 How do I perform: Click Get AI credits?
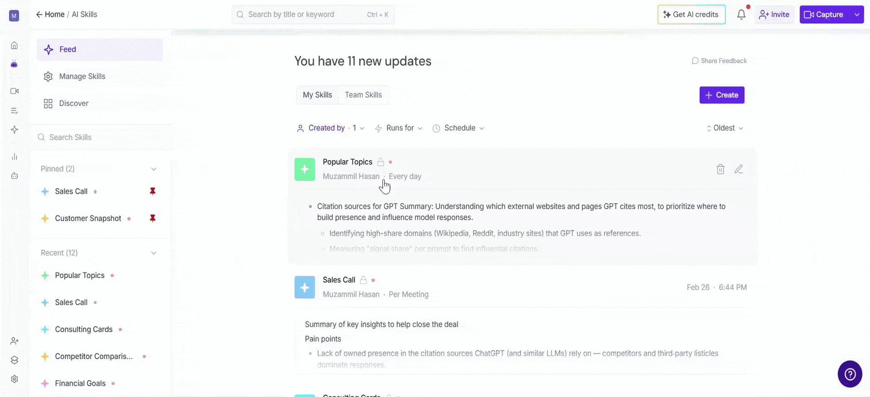click(x=691, y=14)
